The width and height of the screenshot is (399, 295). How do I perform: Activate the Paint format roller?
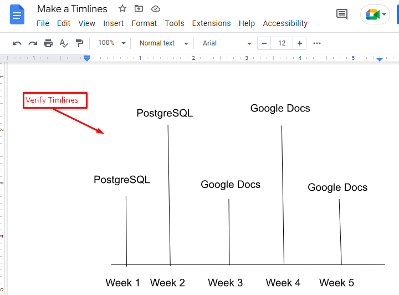79,43
